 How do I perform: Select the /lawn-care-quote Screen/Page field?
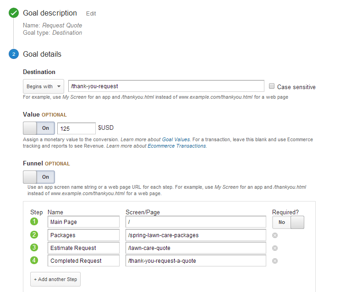(196, 248)
